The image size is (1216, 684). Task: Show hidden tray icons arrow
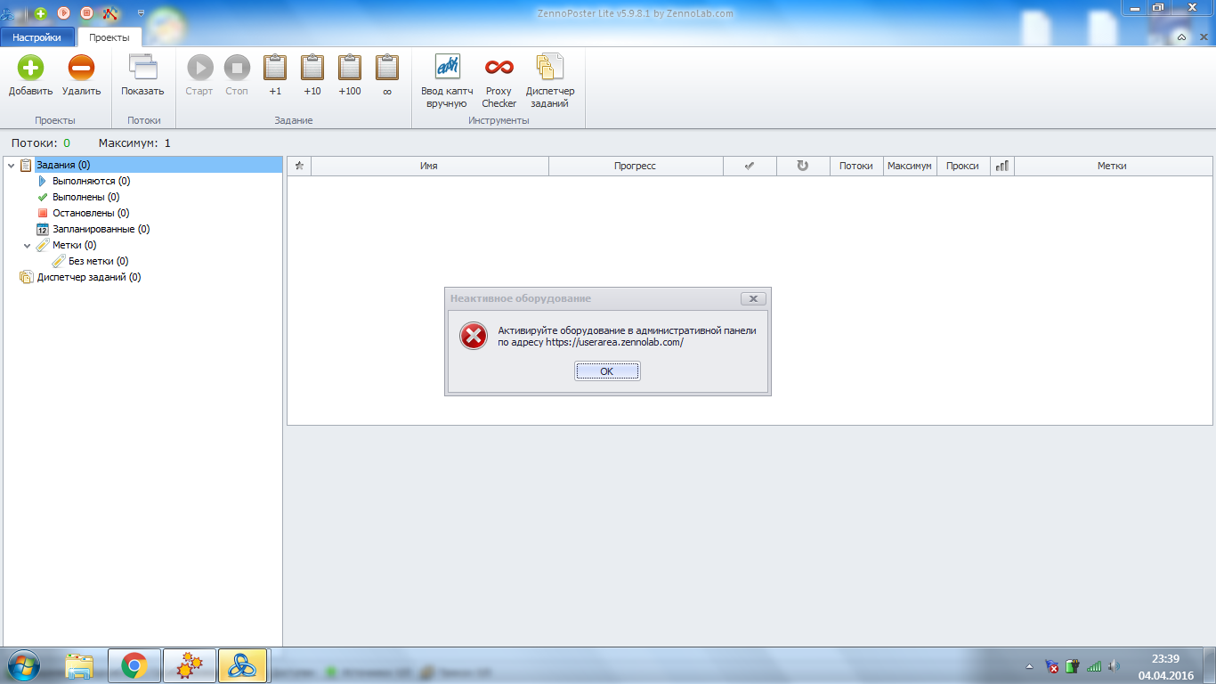[x=1030, y=666]
